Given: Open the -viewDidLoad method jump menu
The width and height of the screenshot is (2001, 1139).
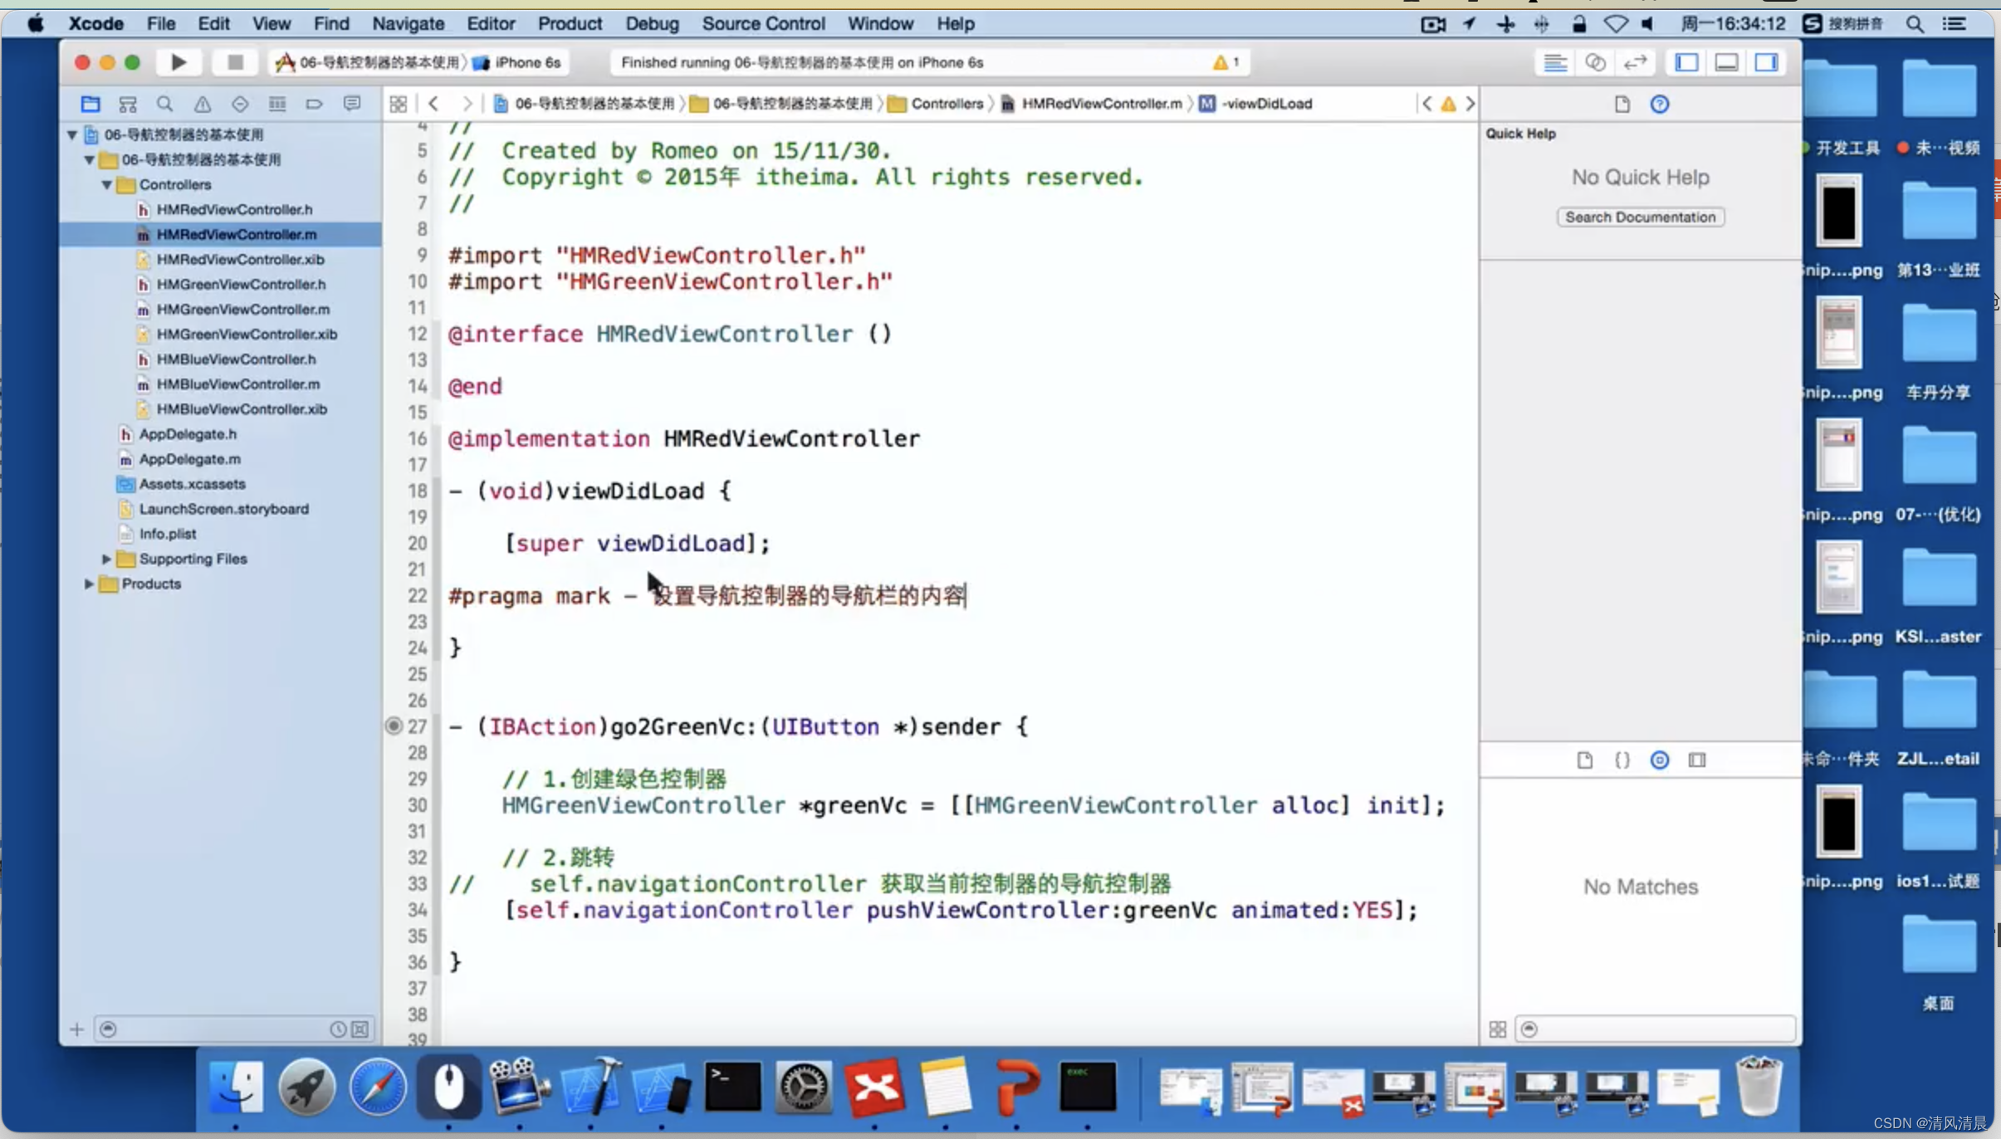Looking at the screenshot, I should [x=1256, y=104].
